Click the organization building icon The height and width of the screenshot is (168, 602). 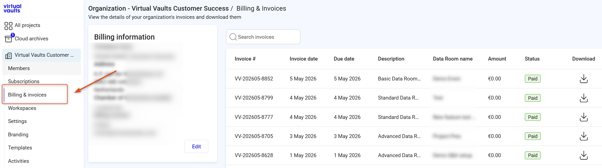[8, 56]
